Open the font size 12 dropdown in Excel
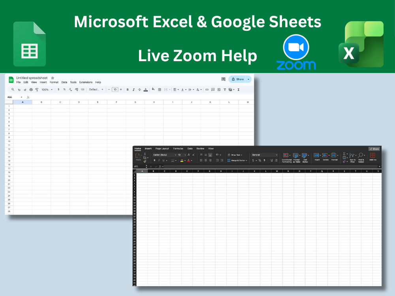 (182, 155)
